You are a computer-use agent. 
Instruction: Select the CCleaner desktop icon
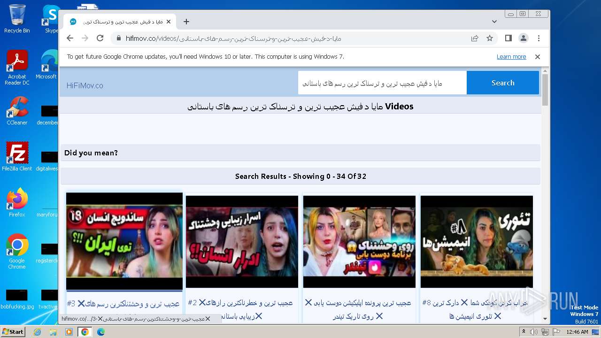coord(17,111)
